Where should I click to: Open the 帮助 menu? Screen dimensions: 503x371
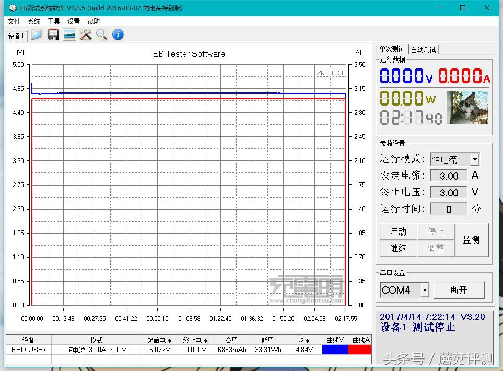(93, 21)
